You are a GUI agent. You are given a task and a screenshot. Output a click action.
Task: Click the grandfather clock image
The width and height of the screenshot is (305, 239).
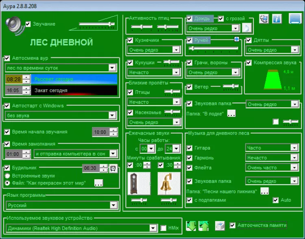[x=139, y=183]
